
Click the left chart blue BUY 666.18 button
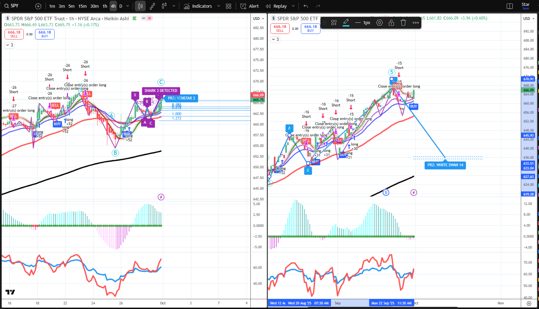45,34
